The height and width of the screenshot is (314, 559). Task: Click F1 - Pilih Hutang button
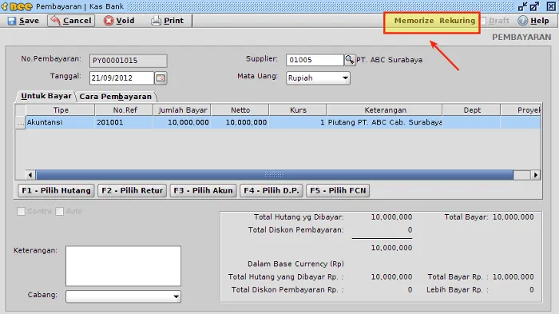pyautogui.click(x=57, y=190)
